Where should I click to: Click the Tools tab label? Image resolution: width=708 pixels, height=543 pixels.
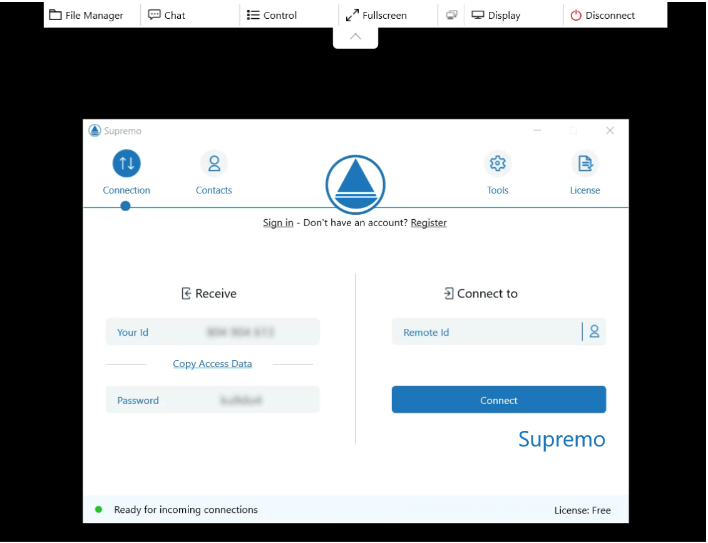[x=498, y=190]
